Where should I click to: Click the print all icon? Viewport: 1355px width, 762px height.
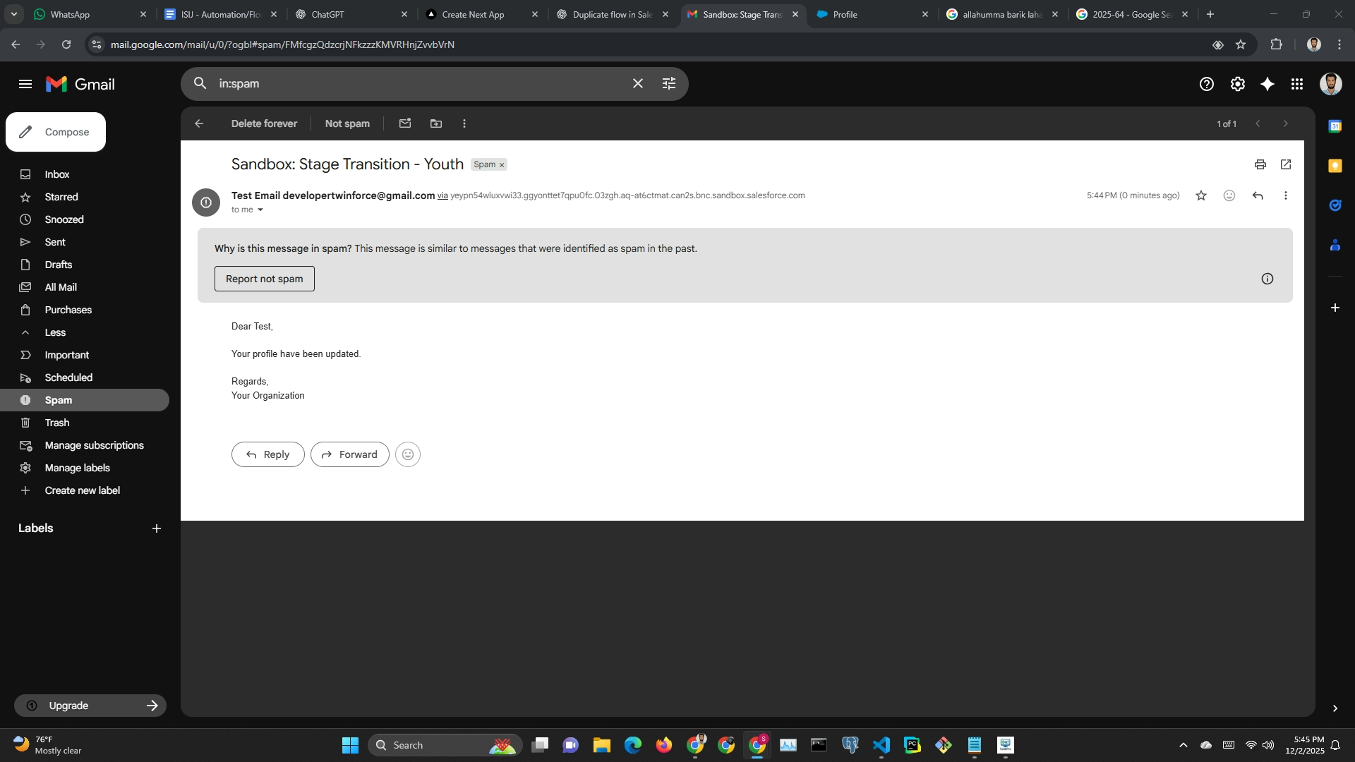[x=1260, y=164]
